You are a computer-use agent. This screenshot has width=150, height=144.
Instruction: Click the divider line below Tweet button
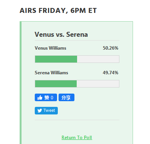click(77, 120)
